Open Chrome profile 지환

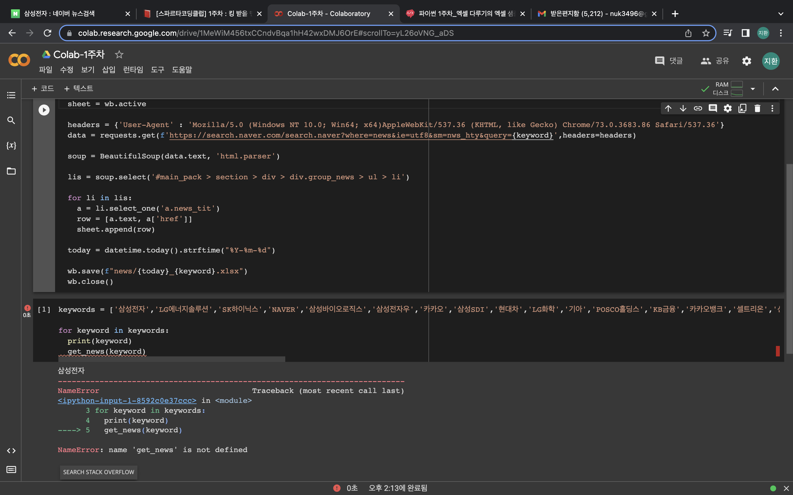pyautogui.click(x=763, y=33)
